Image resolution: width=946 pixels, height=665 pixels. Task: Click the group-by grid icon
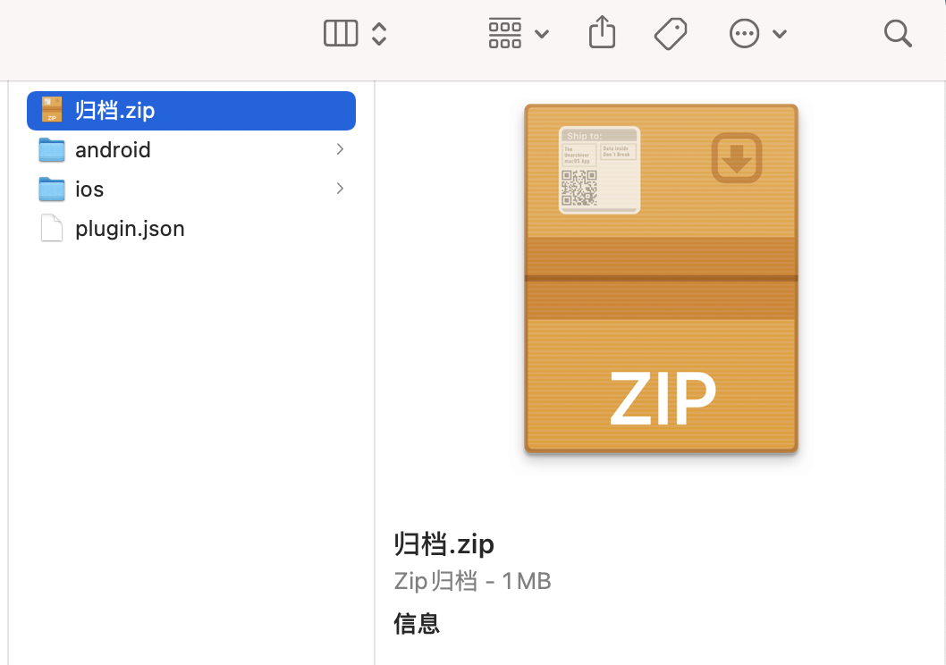(x=505, y=33)
